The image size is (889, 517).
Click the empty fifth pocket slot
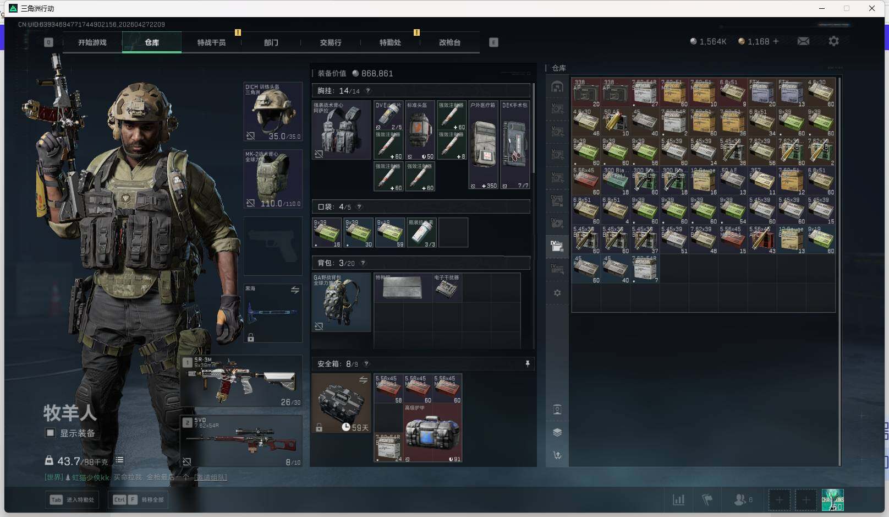pyautogui.click(x=453, y=232)
